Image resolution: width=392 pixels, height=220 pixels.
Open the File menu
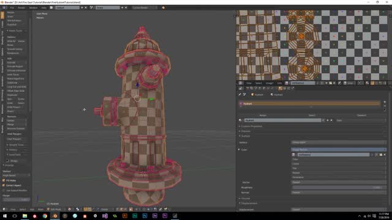pyautogui.click(x=12, y=7)
